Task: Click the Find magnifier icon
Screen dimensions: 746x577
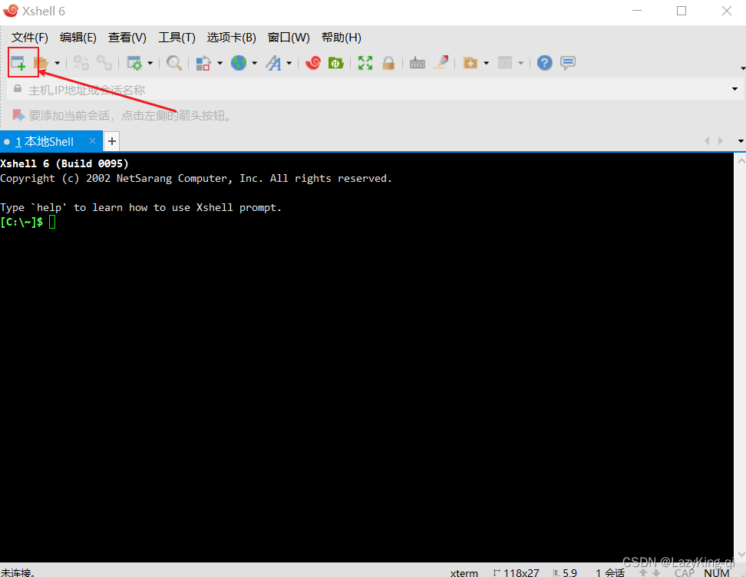Action: (174, 63)
